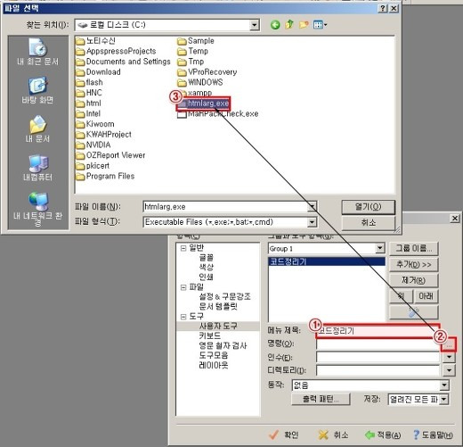Select the AppspressoProjects folder
463x447 pixels.
pos(116,51)
